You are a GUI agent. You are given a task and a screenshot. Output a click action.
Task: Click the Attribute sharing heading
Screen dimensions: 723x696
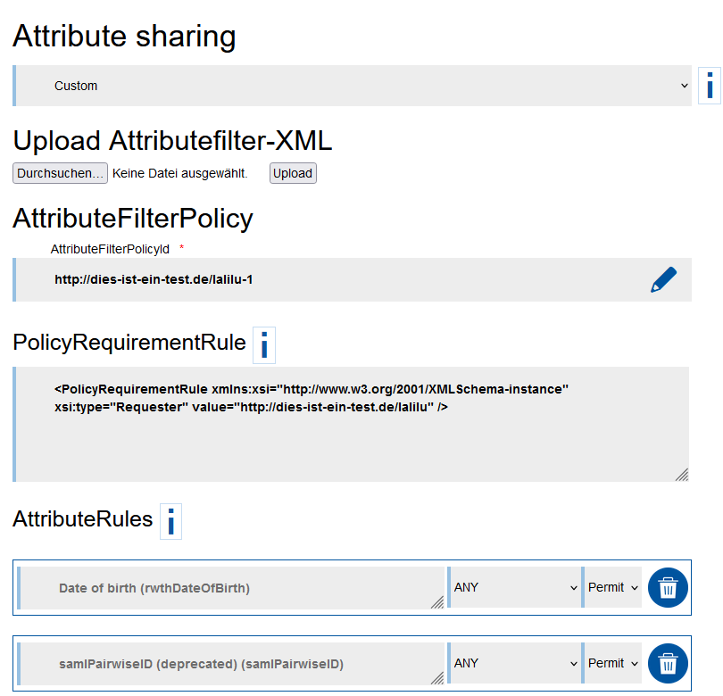coord(124,36)
